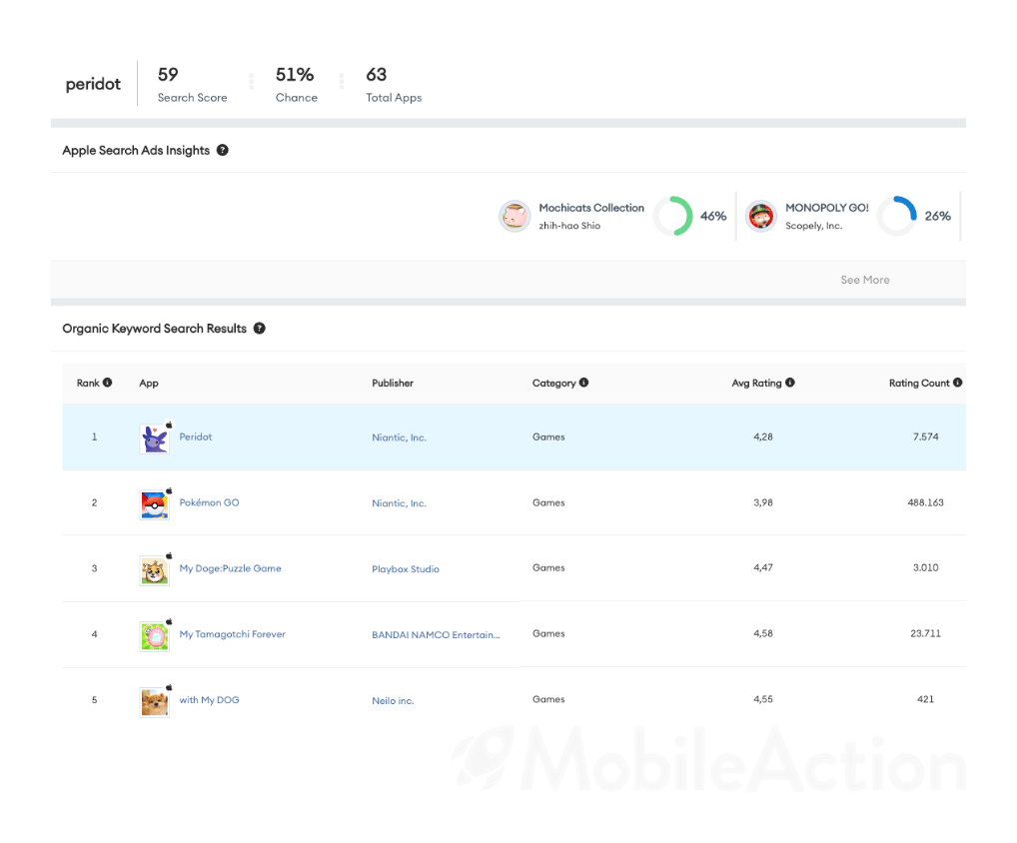Open Niantic, Inc. publisher in Pokémon GO row
The image size is (1017, 843).
[399, 503]
